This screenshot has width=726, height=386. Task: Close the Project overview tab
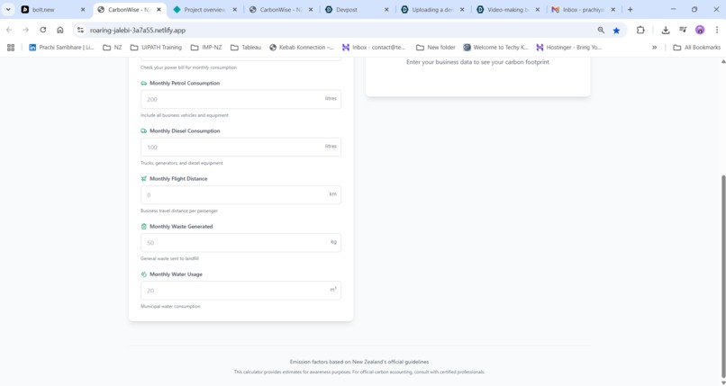pos(235,9)
